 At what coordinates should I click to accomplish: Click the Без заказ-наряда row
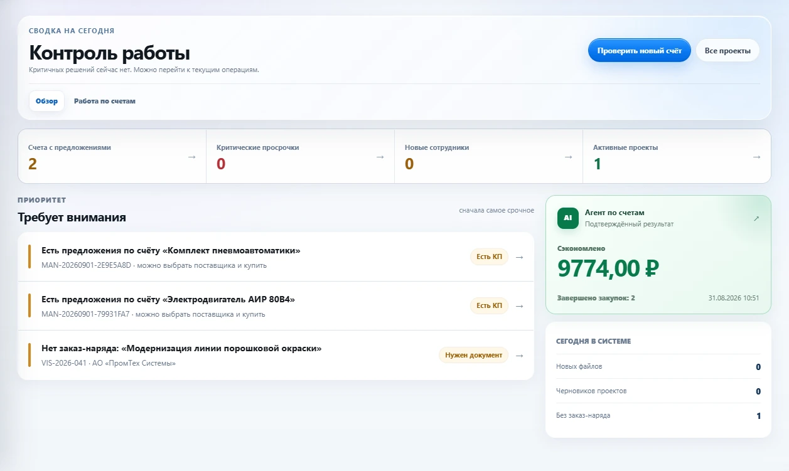(658, 415)
